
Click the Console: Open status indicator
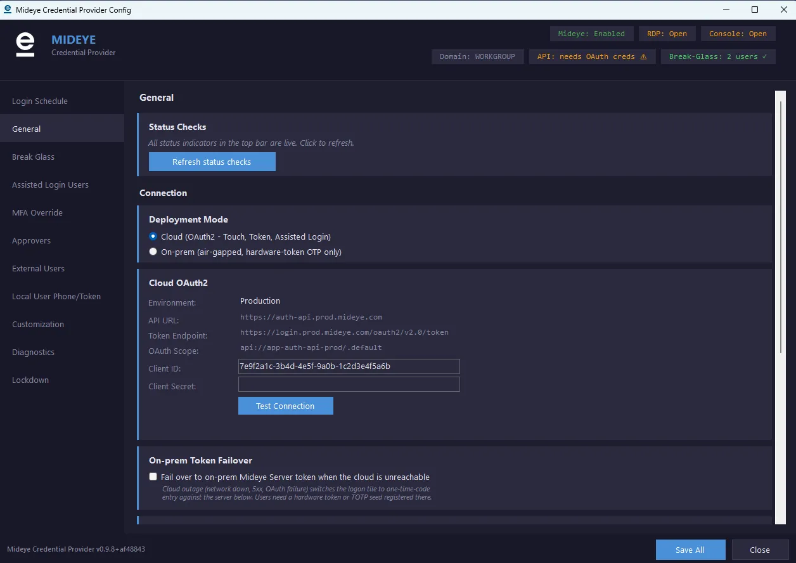[x=738, y=34]
